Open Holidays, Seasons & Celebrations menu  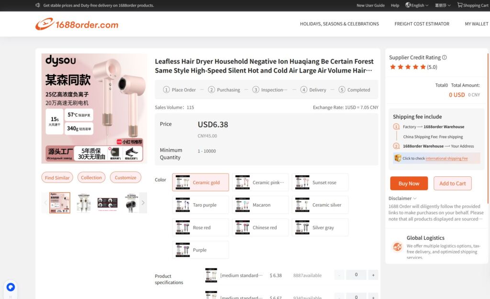[x=339, y=24]
